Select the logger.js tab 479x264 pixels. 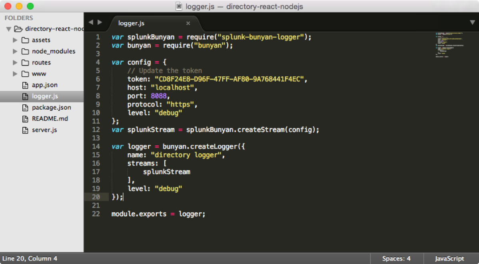[154, 23]
